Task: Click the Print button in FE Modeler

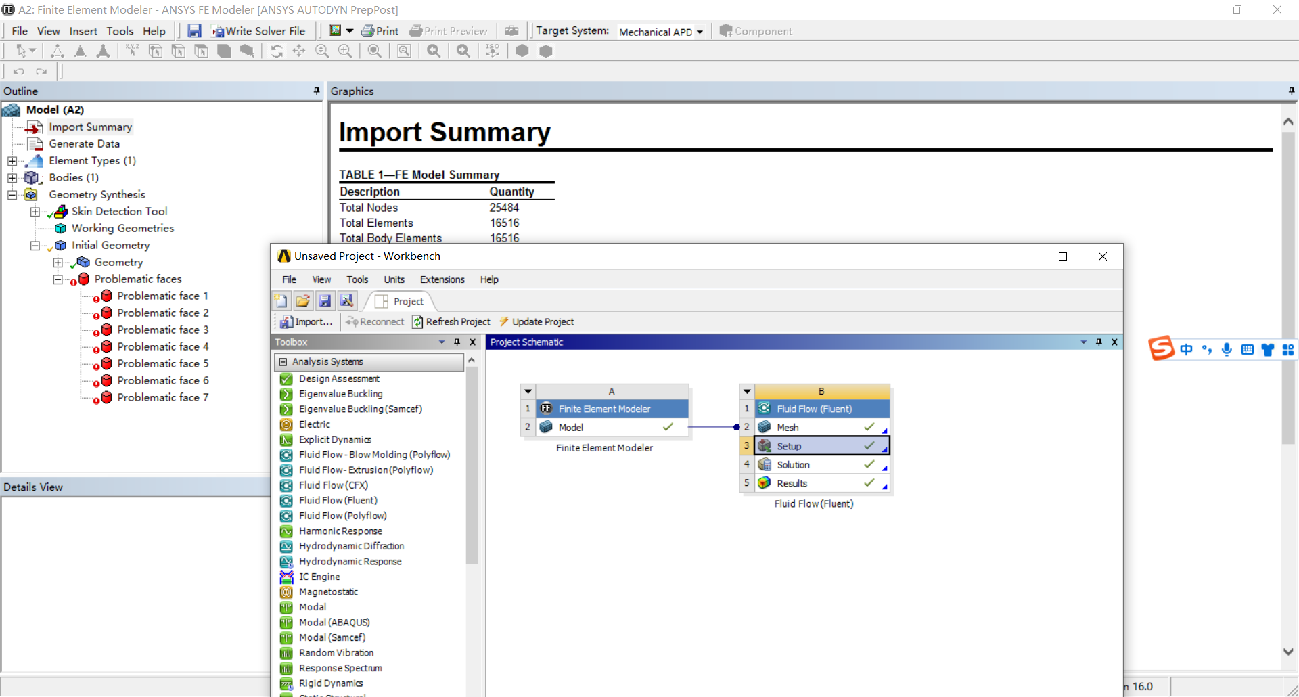Action: click(x=380, y=31)
